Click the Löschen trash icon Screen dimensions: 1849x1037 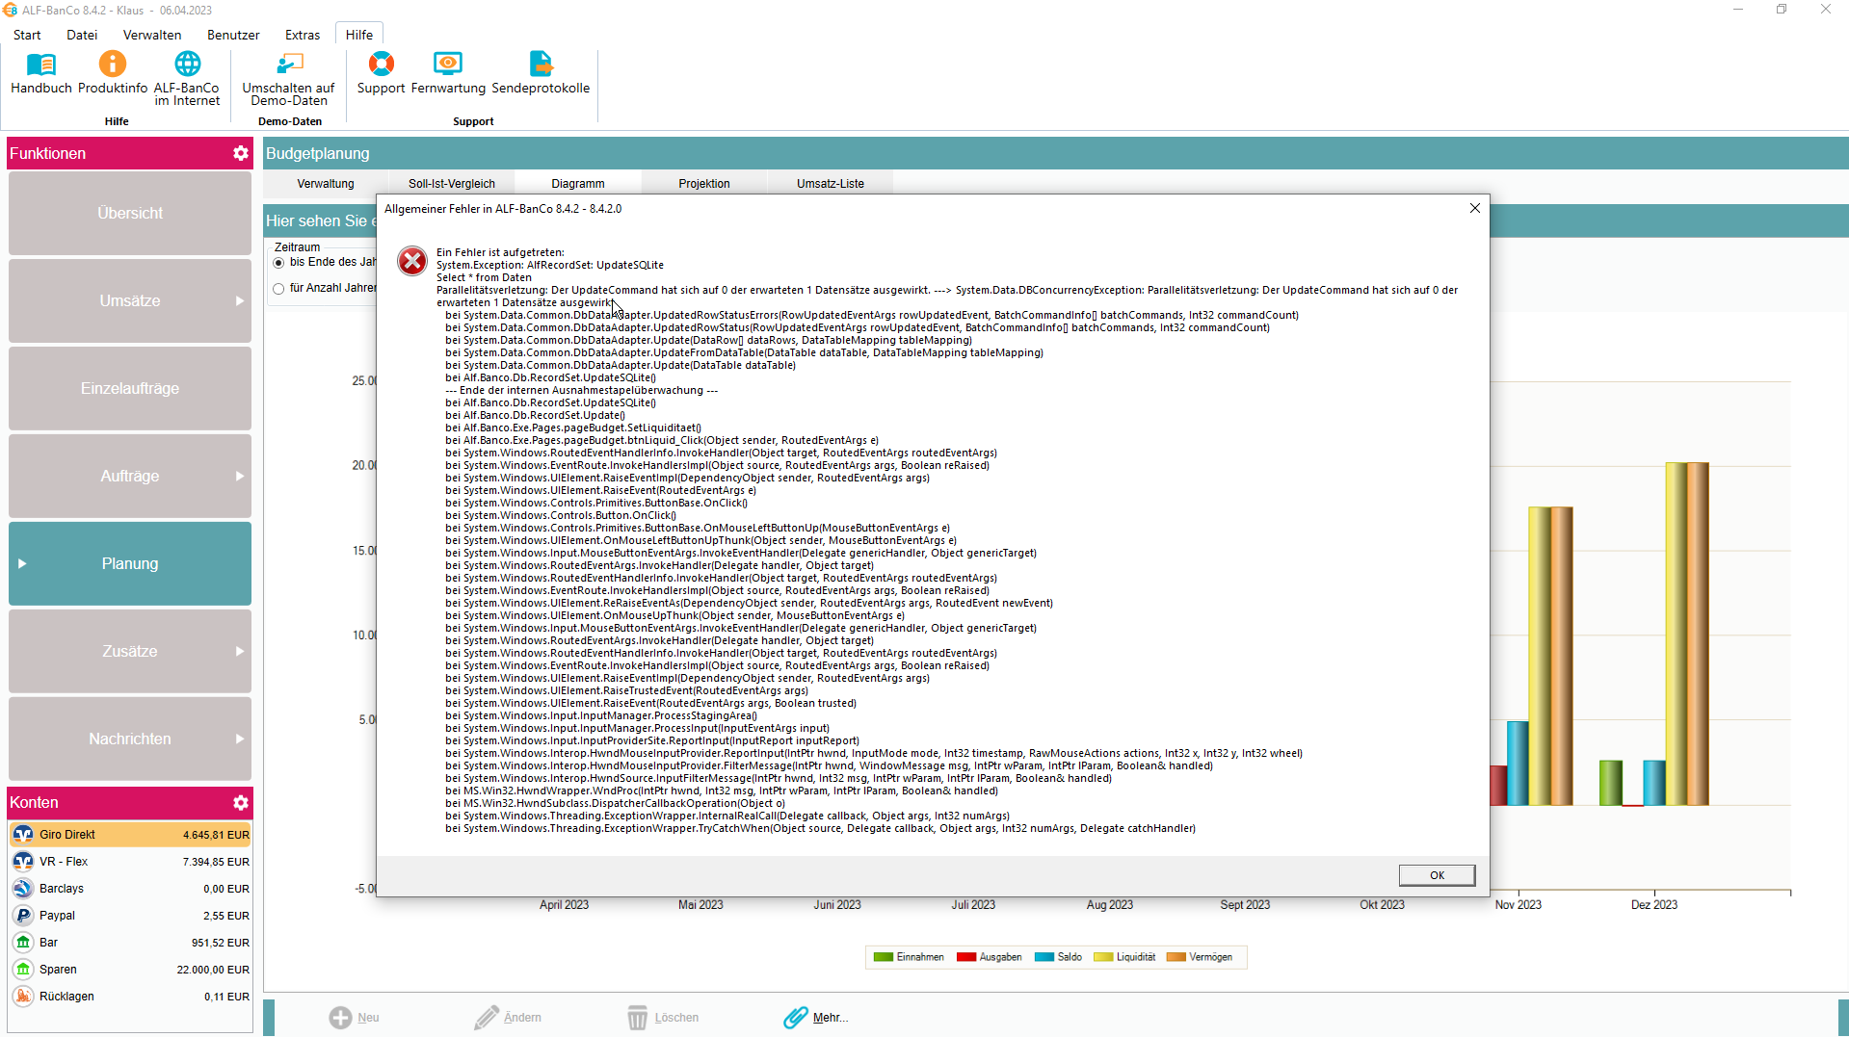click(x=637, y=1018)
